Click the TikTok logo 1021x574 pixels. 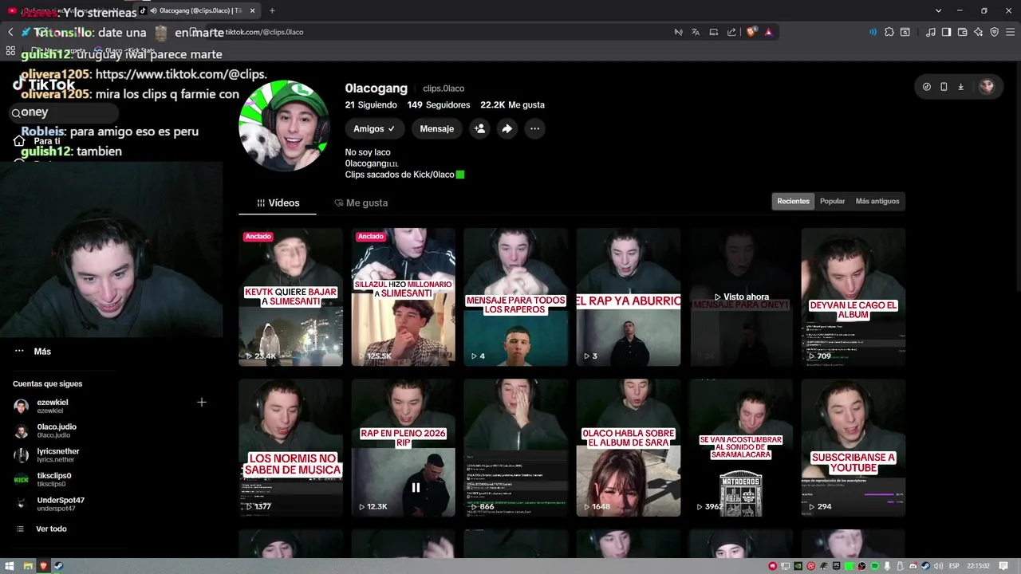(x=44, y=85)
